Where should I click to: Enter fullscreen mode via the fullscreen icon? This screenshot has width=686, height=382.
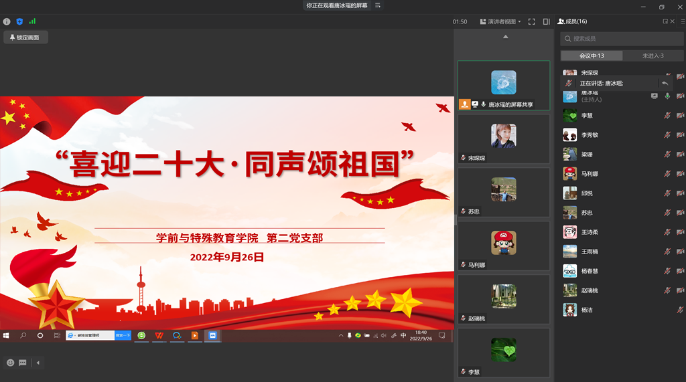(x=531, y=21)
